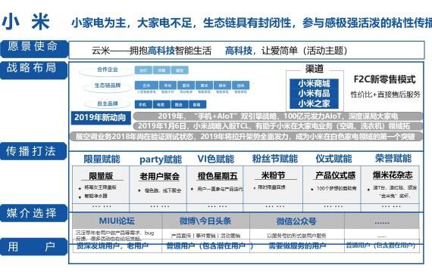Open the 传播打法 section label
The image size is (432, 272).
tap(33, 151)
